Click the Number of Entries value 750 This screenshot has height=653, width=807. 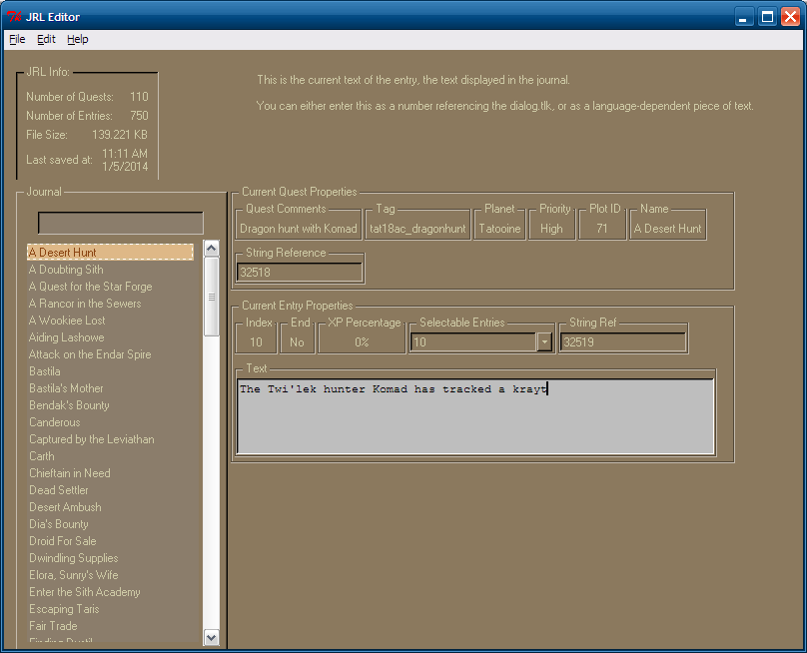[139, 116]
